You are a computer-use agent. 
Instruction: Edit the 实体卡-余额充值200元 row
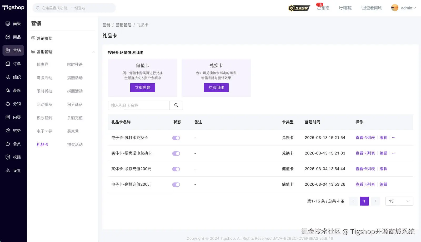click(383, 169)
